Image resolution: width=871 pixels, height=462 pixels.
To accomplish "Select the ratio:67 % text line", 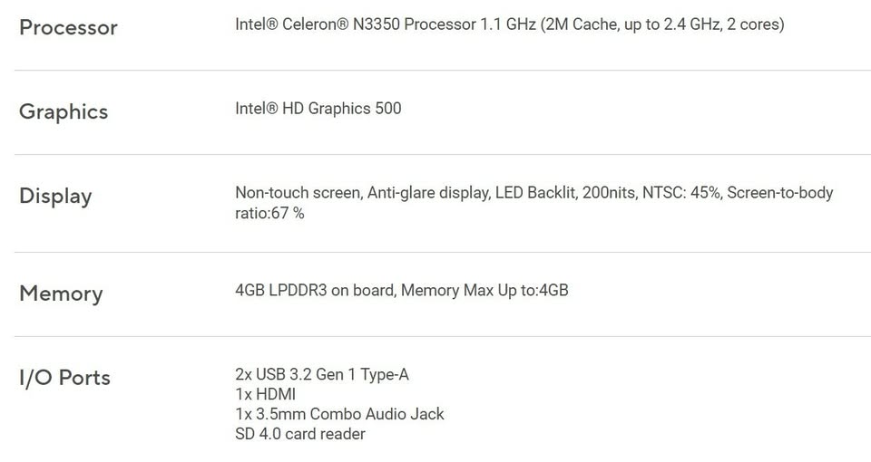I will 269,214.
